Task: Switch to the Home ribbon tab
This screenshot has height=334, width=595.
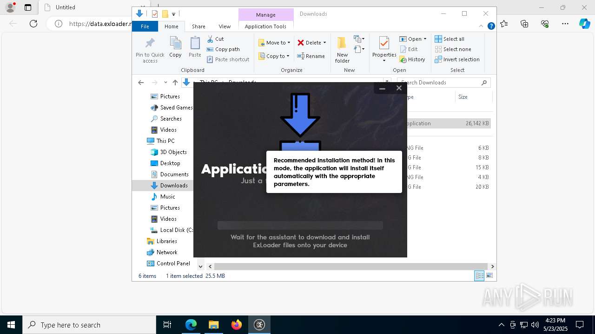Action: click(171, 26)
